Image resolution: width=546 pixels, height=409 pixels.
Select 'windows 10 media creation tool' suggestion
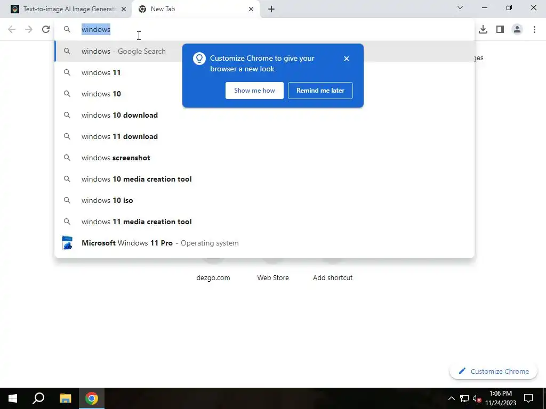coord(264,179)
